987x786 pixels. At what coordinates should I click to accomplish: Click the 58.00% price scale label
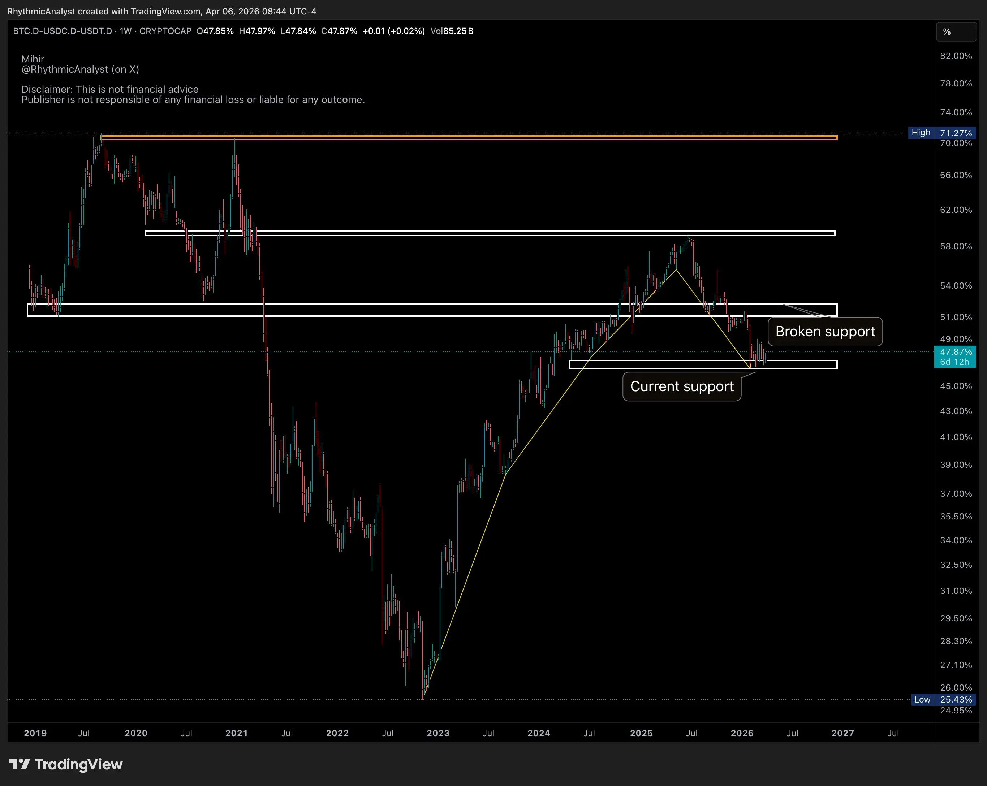[956, 246]
